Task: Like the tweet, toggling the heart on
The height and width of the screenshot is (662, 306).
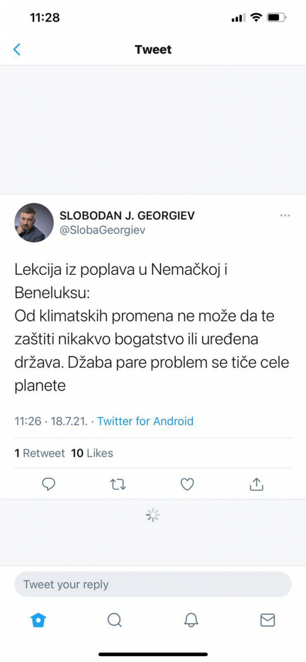Action: pos(187,484)
